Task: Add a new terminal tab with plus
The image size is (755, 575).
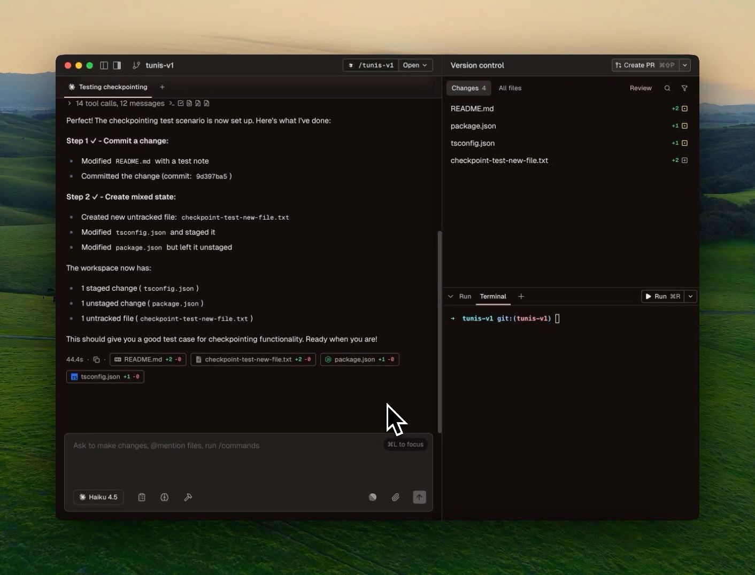Action: coord(521,297)
